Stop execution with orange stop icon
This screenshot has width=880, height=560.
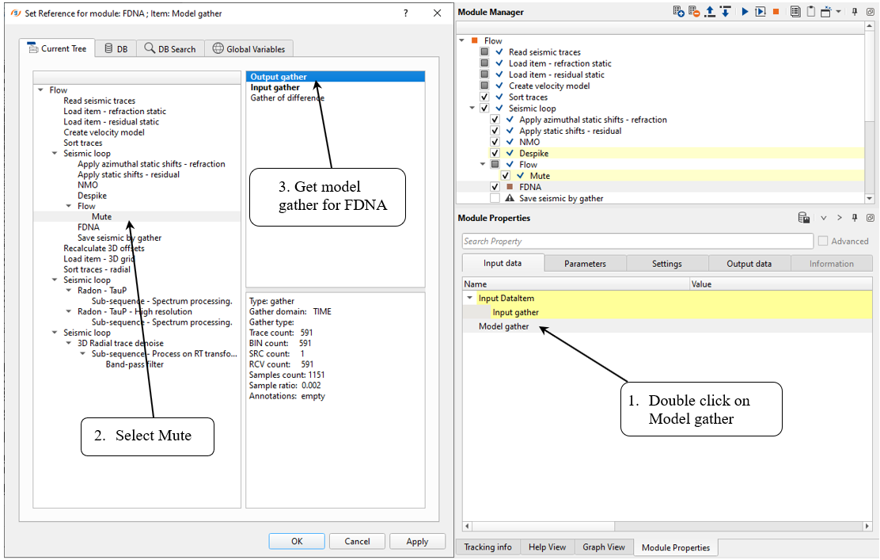(776, 12)
